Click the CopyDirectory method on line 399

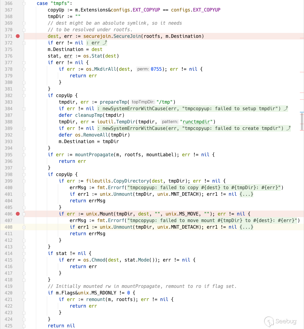click(131, 181)
